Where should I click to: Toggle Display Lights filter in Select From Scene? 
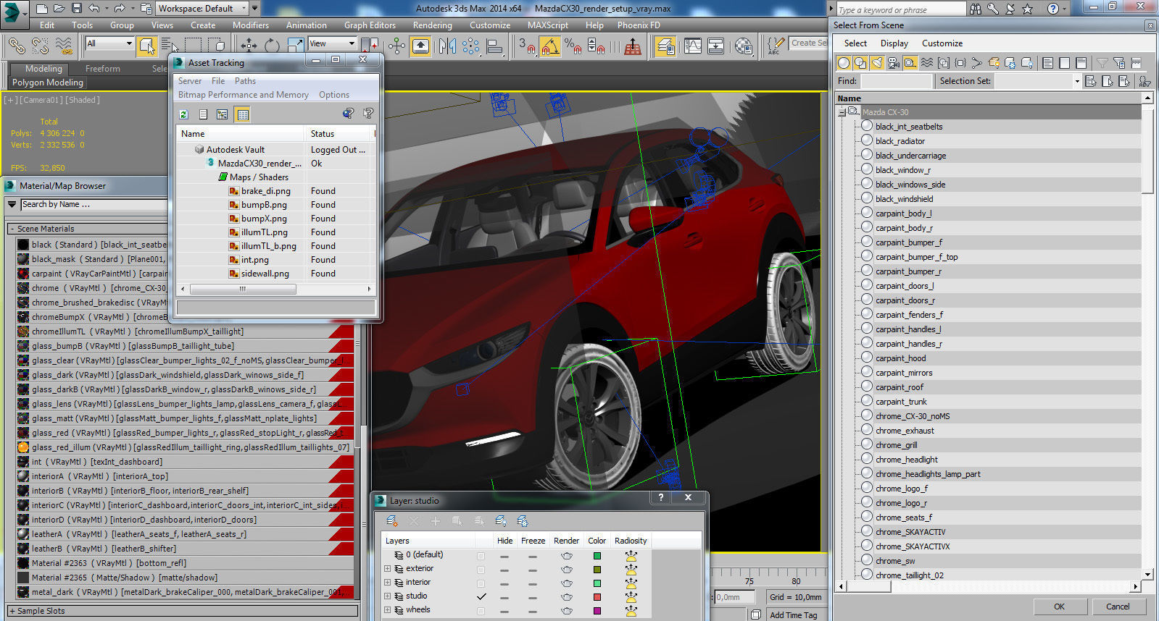877,62
